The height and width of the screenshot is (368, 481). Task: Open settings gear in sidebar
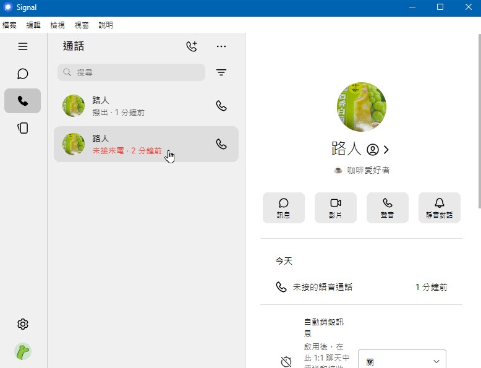pos(23,324)
